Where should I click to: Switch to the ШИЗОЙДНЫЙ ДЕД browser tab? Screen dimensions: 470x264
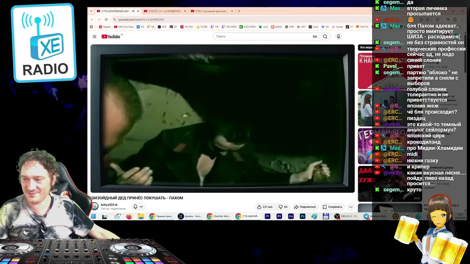[118, 11]
